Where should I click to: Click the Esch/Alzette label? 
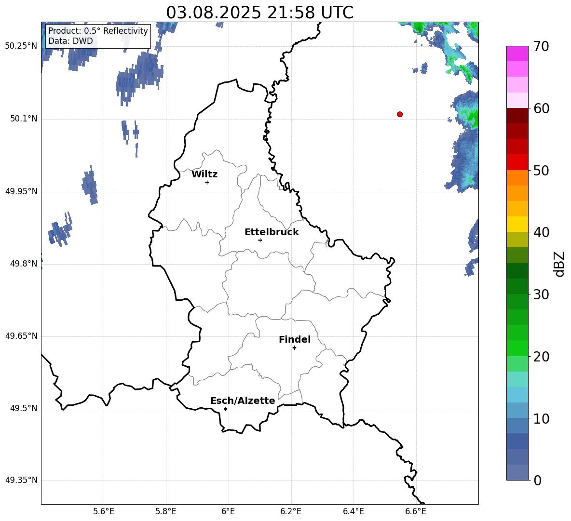click(243, 401)
